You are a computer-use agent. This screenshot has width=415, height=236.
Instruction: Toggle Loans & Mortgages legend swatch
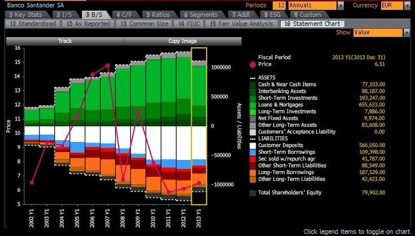(x=253, y=105)
